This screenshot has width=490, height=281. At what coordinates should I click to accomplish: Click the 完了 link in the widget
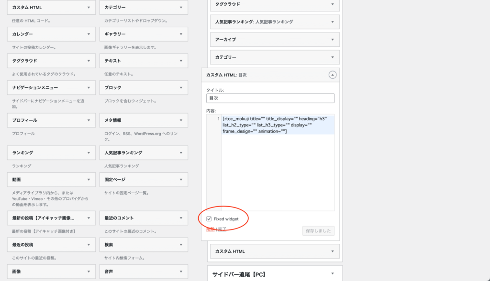(x=221, y=229)
